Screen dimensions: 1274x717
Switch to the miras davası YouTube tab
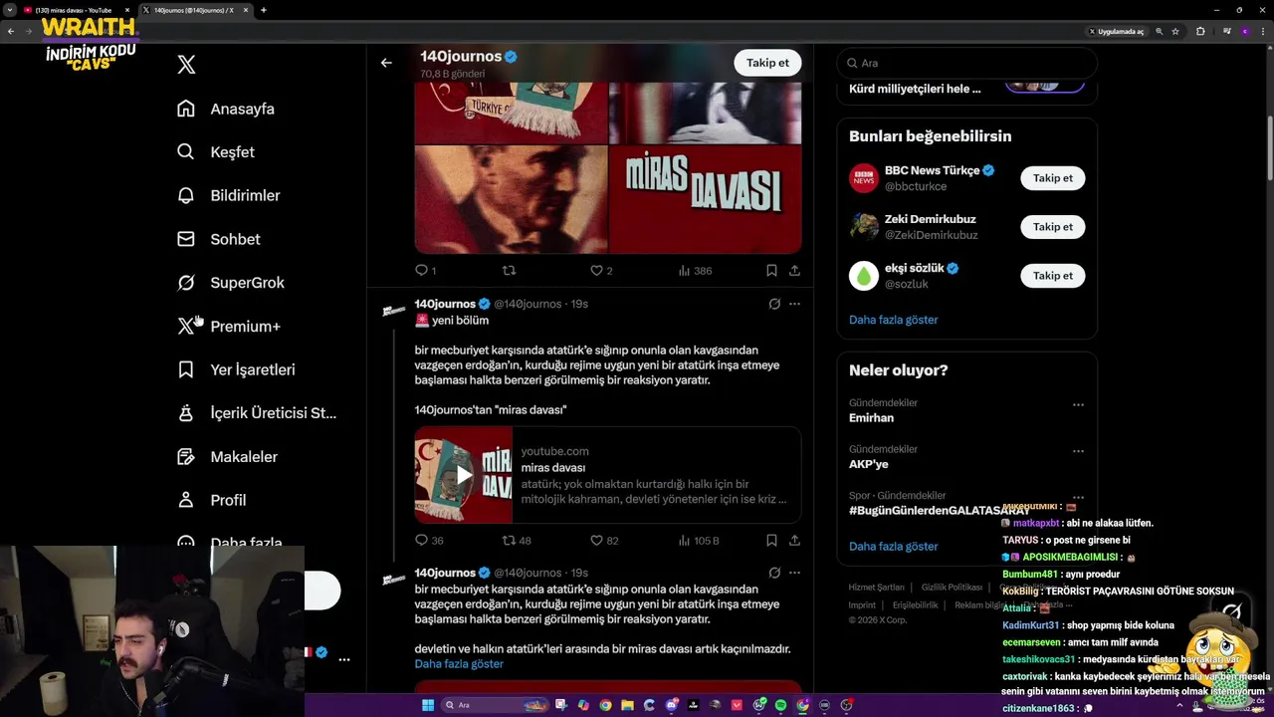(75, 10)
